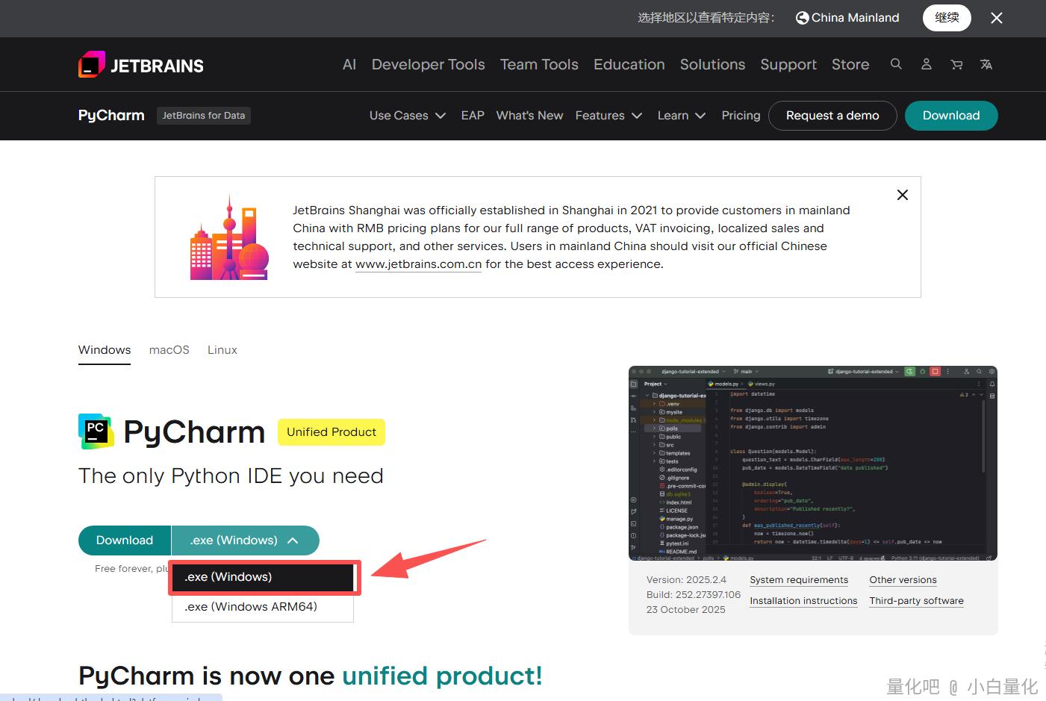The width and height of the screenshot is (1046, 701).
Task: Expand the Use Cases menu
Action: pos(407,116)
